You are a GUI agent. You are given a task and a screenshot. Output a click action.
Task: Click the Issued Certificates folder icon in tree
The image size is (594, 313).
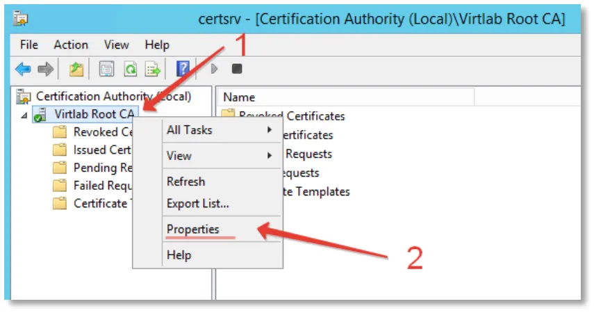[60, 150]
